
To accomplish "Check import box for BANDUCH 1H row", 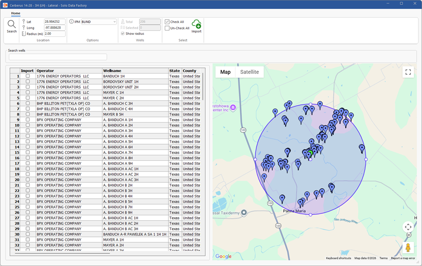I will [28, 76].
